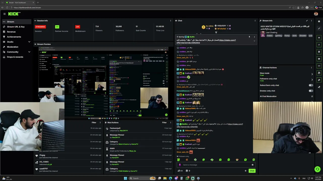323x181 pixels.
Task: Open Followers-only chat settings arrow
Action: pos(312,80)
